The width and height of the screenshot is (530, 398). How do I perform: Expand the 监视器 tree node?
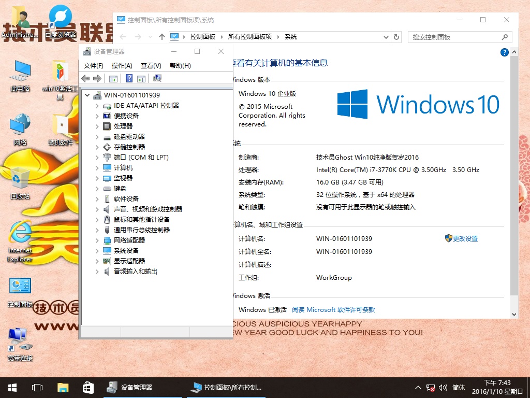pyautogui.click(x=97, y=178)
